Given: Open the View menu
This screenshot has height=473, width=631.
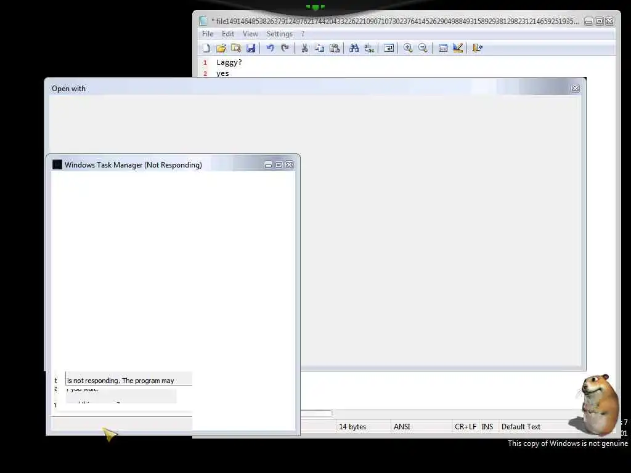Looking at the screenshot, I should [x=250, y=34].
